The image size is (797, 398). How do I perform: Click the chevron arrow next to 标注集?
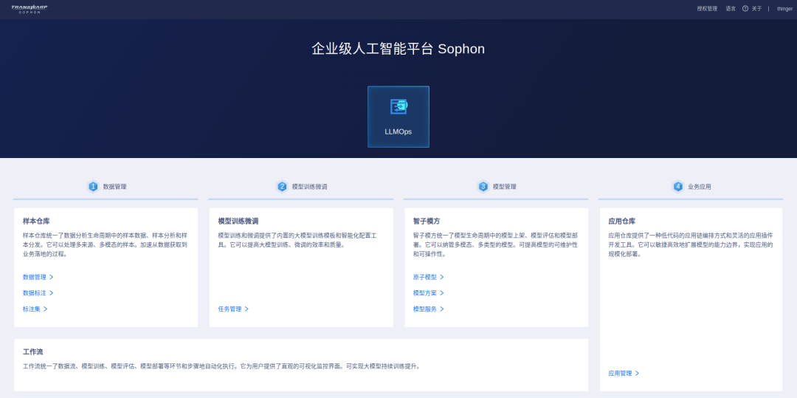(x=45, y=309)
